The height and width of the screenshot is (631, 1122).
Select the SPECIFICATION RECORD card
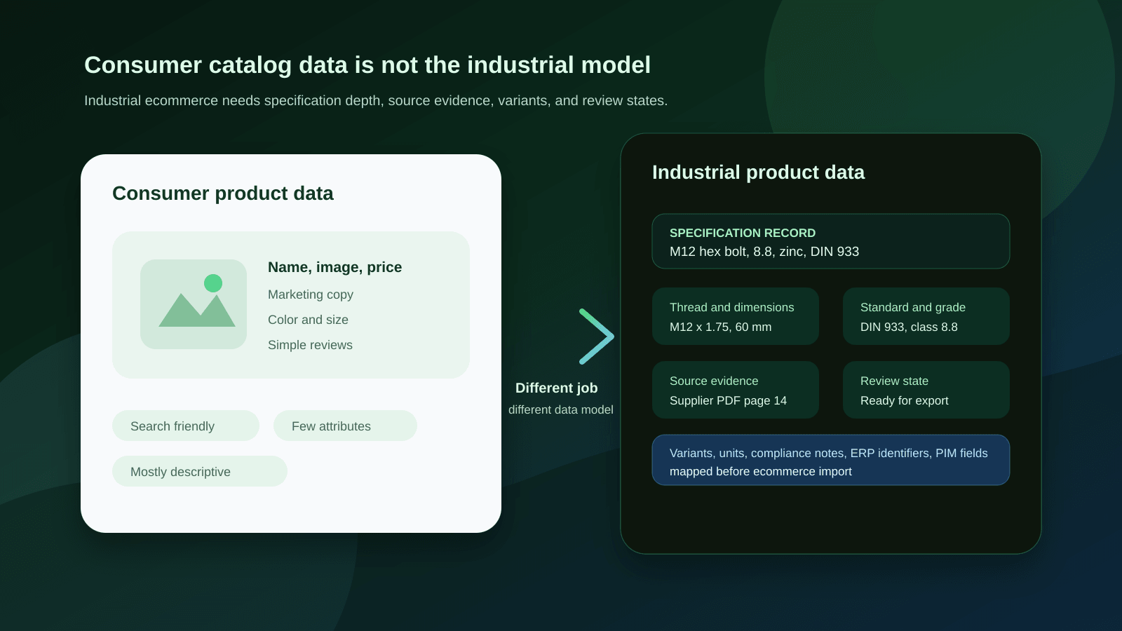[831, 241]
